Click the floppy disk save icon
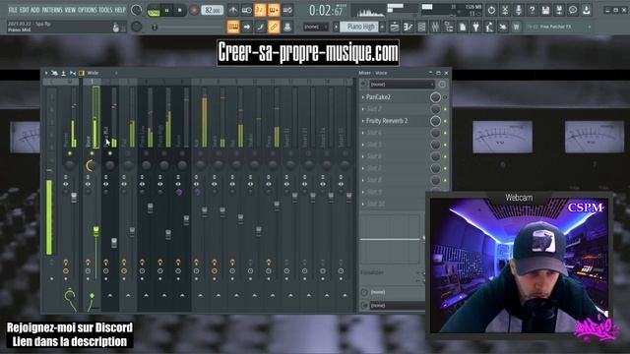 pos(545,10)
